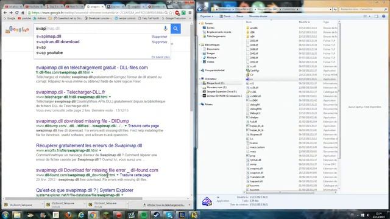Open Telecharger-DLL.fr swapimap.dll result
Viewport: 390px width, 219px height.
[x=71, y=92]
